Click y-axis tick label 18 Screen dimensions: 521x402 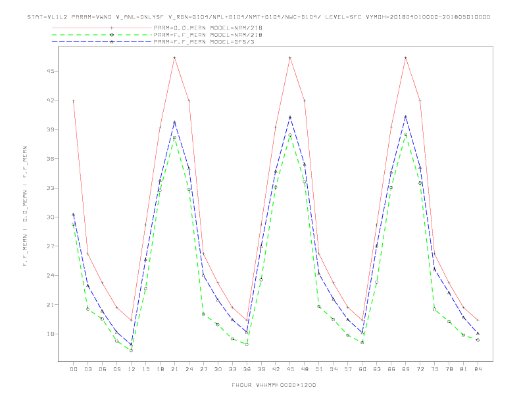(51, 334)
